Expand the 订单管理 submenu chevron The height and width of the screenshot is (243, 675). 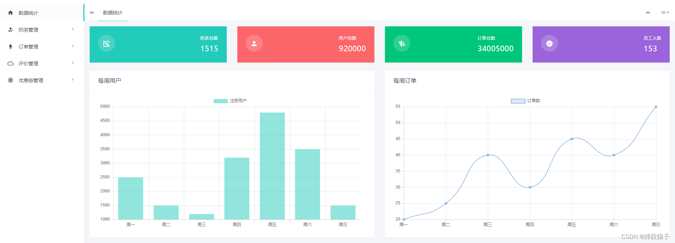coord(73,46)
